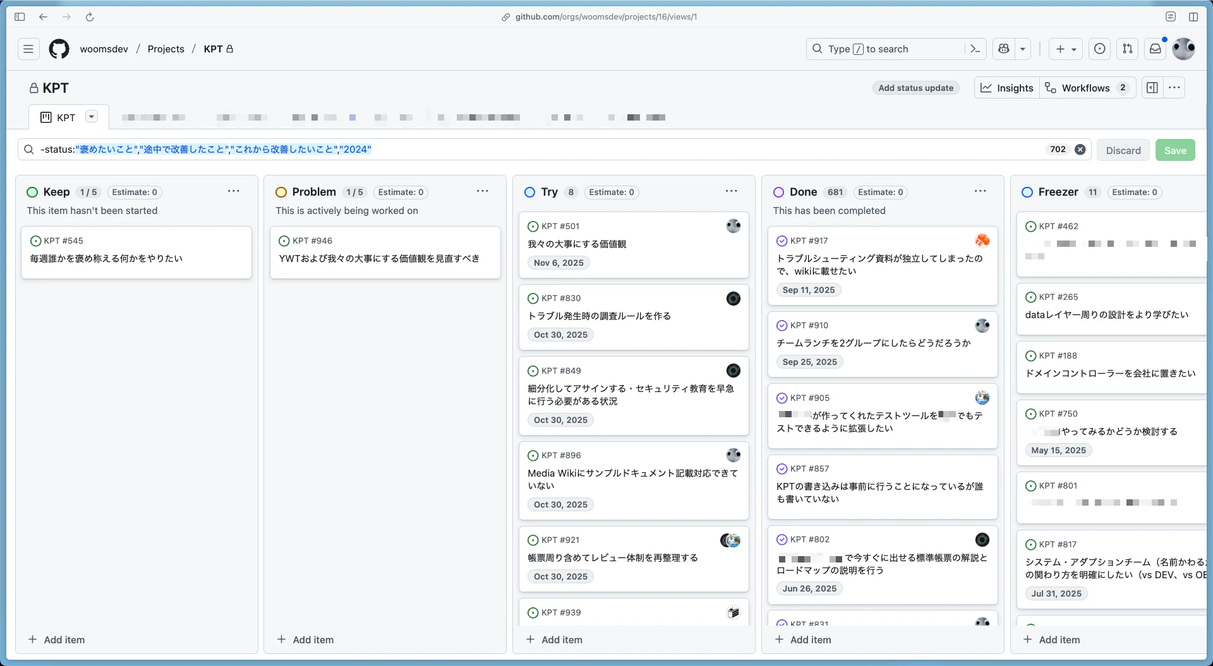Go to GitHub homepage via Octocat logo
This screenshot has height=666, width=1213.
(x=59, y=49)
